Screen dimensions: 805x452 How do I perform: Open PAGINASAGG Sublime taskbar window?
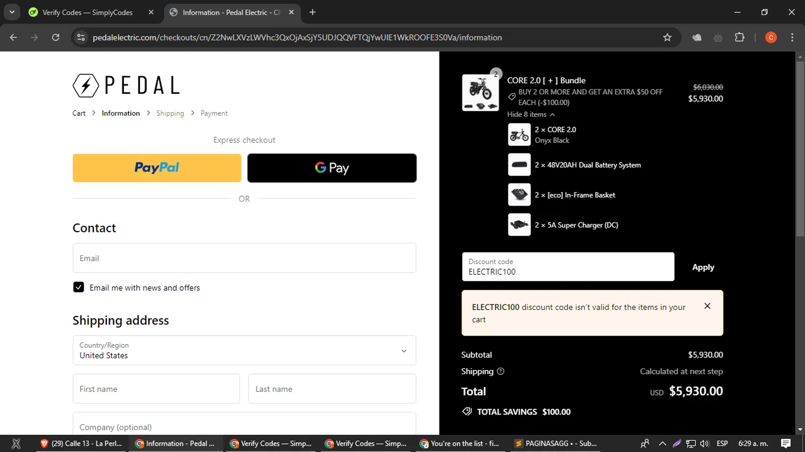click(555, 443)
